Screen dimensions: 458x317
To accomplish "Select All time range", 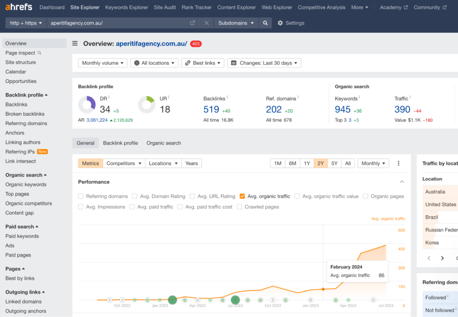I will pos(348,163).
